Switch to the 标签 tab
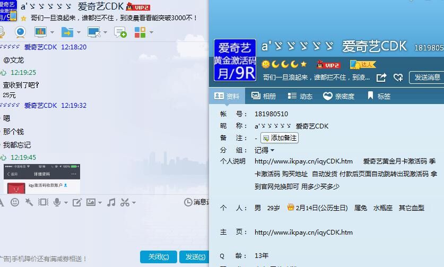Screen dimensions: 444x267 (379, 97)
